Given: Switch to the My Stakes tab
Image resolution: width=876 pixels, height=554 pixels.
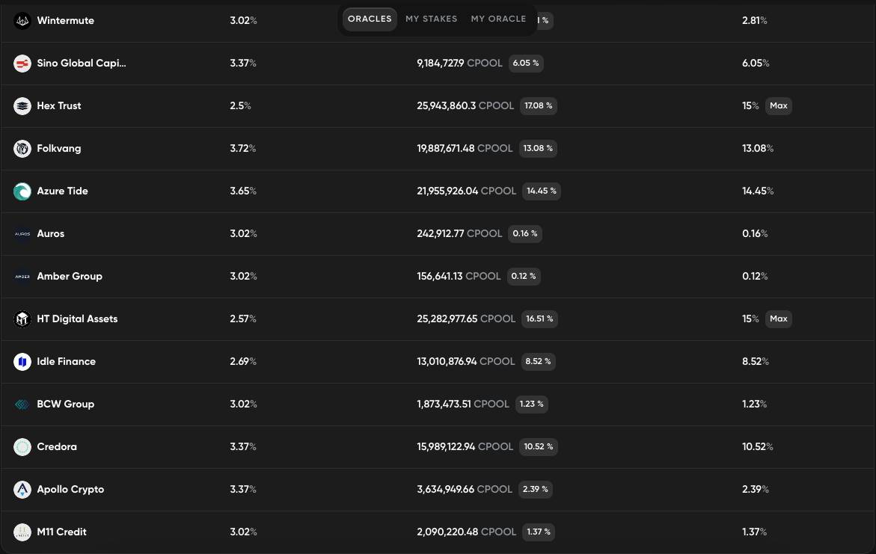Looking at the screenshot, I should [x=432, y=19].
